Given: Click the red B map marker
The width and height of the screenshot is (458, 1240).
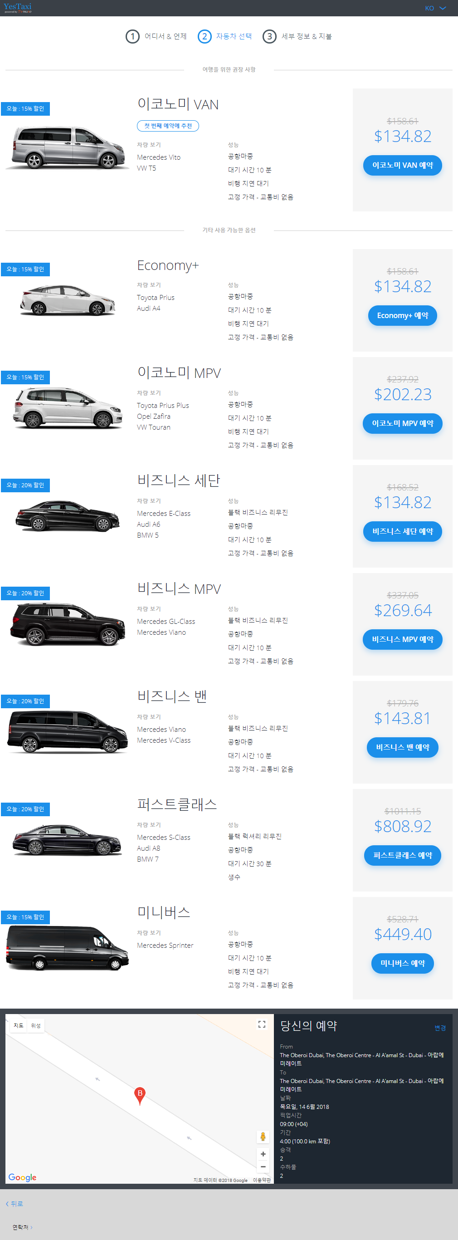Looking at the screenshot, I should (140, 1096).
